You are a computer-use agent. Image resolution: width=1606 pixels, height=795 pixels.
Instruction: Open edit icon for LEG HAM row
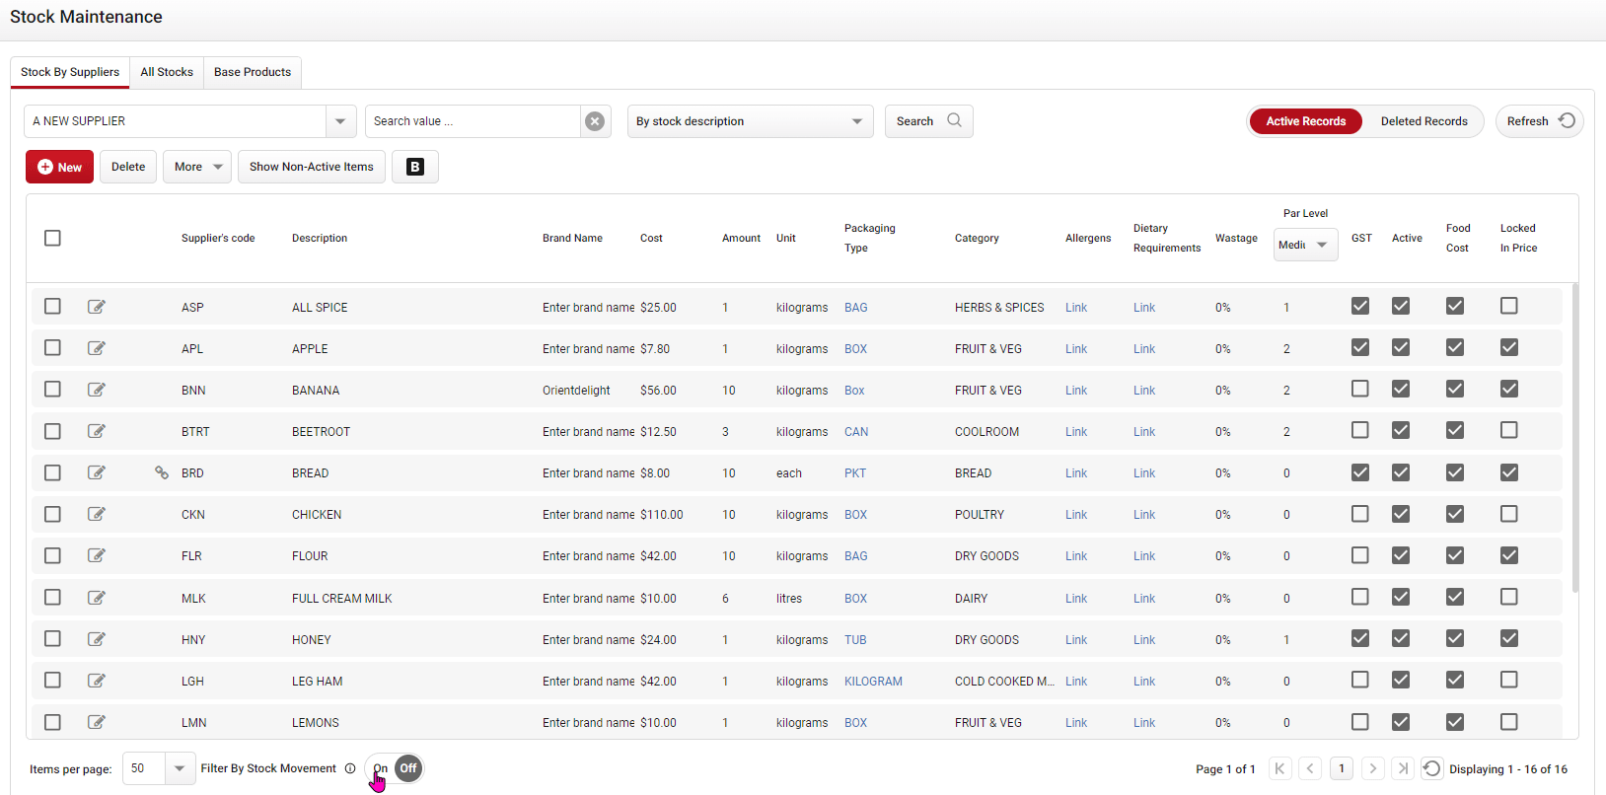pos(97,681)
